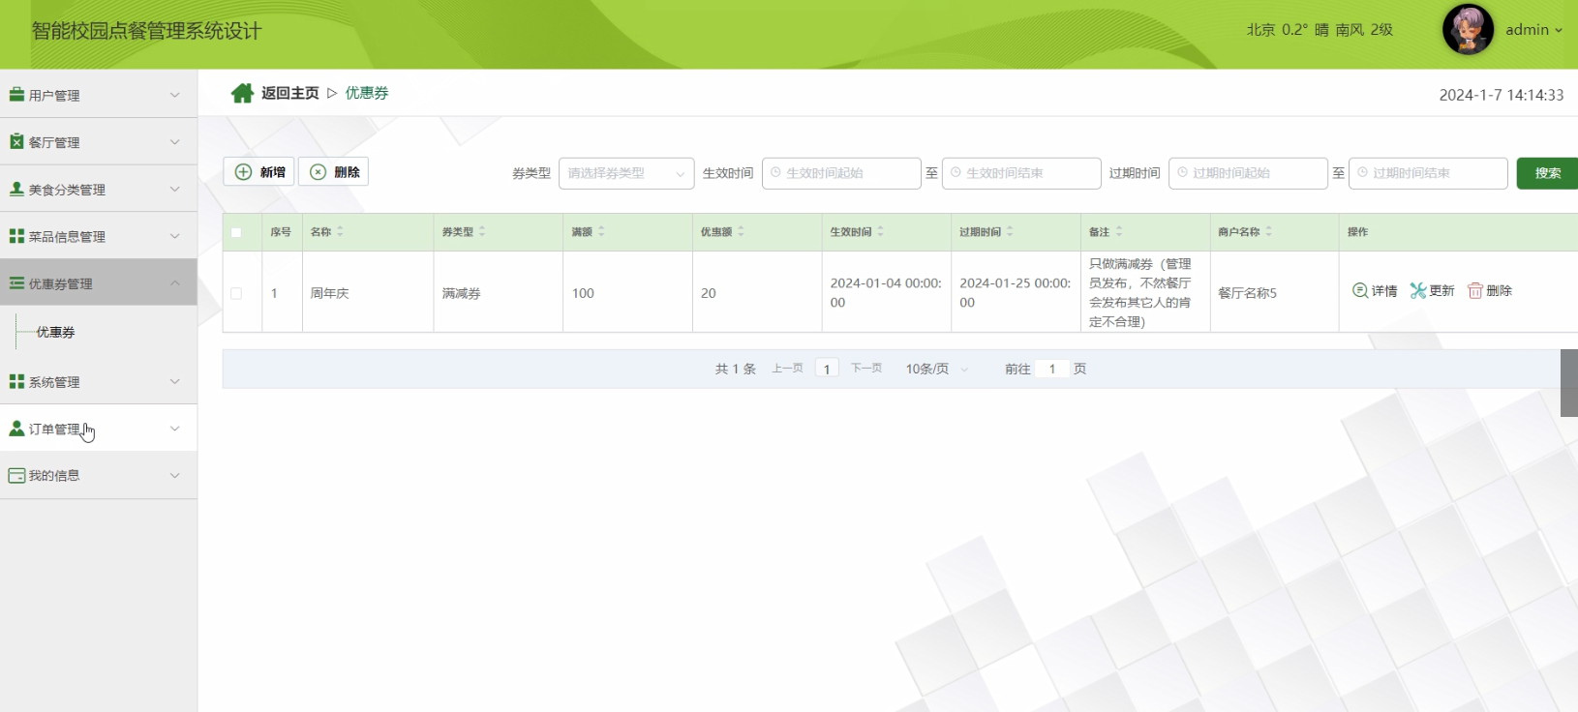
Task: Click the 搜索 button
Action: (x=1547, y=173)
